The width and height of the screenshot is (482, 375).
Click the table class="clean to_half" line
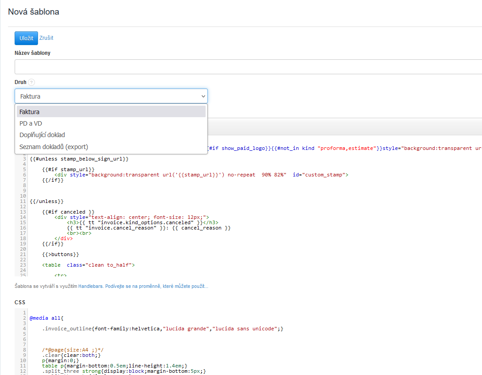pos(88,265)
